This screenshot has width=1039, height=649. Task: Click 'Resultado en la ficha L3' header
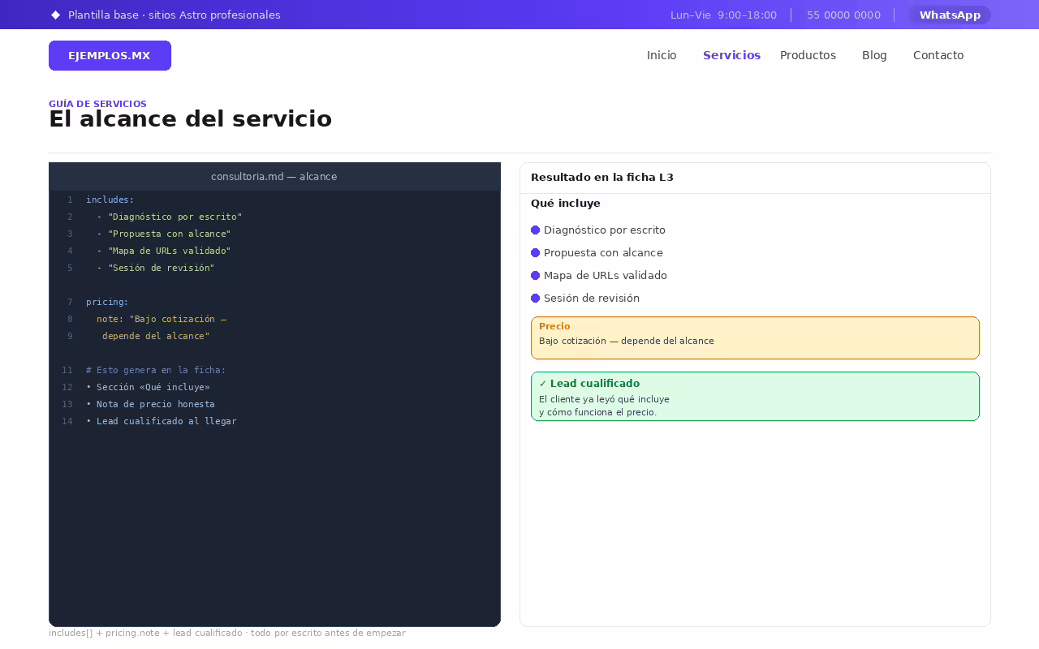coord(602,178)
